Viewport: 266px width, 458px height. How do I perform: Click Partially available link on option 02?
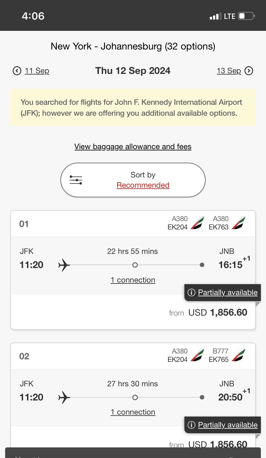tap(228, 425)
